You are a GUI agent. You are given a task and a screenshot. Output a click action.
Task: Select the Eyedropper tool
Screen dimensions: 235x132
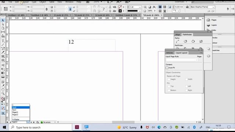click(3, 86)
